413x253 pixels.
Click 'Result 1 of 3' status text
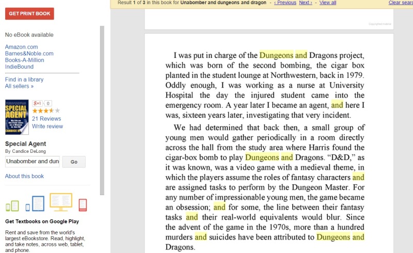coord(132,3)
